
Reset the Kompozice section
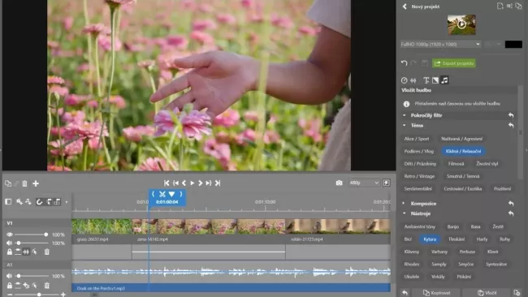point(511,204)
